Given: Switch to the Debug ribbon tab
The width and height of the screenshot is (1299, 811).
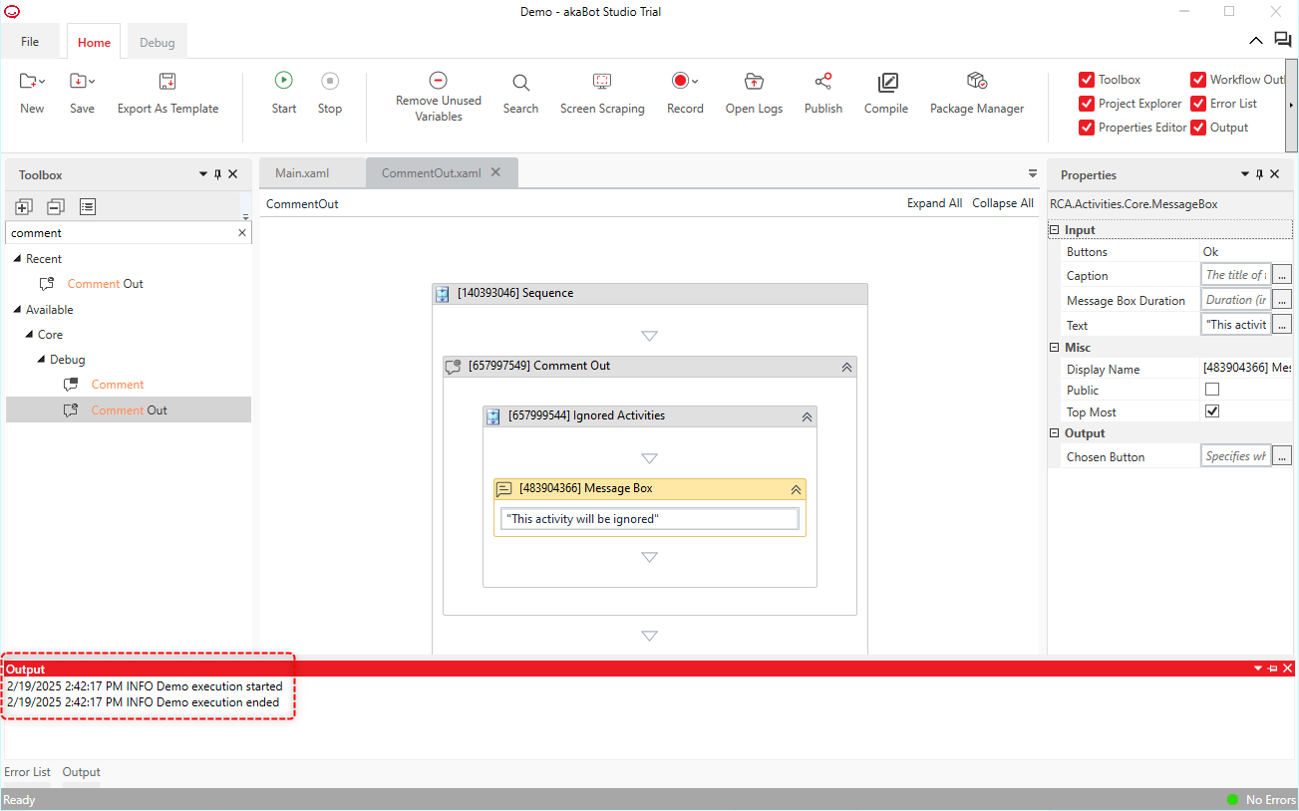Looking at the screenshot, I should click(x=157, y=43).
